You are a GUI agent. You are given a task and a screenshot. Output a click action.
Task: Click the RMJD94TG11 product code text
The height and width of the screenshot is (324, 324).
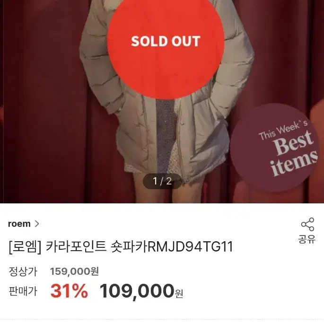click(x=191, y=247)
